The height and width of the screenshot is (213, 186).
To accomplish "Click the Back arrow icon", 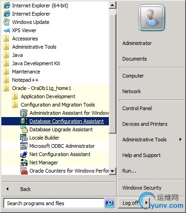I will click(7, 189).
